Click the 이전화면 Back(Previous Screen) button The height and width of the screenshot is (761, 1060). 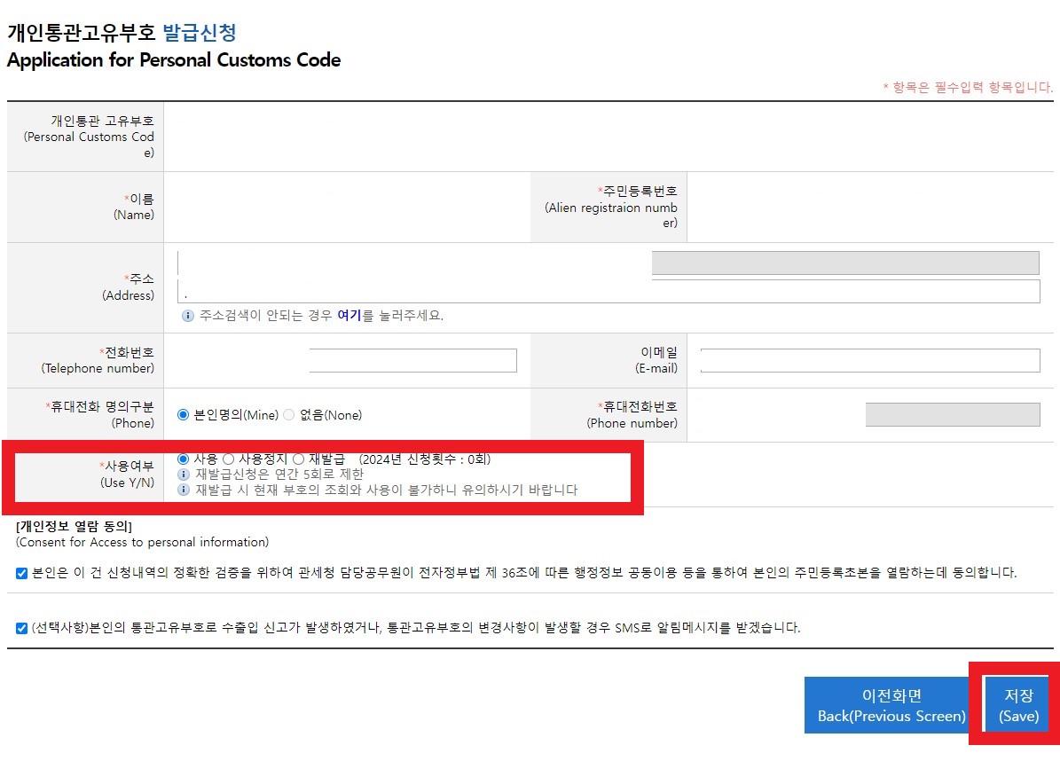click(x=887, y=704)
